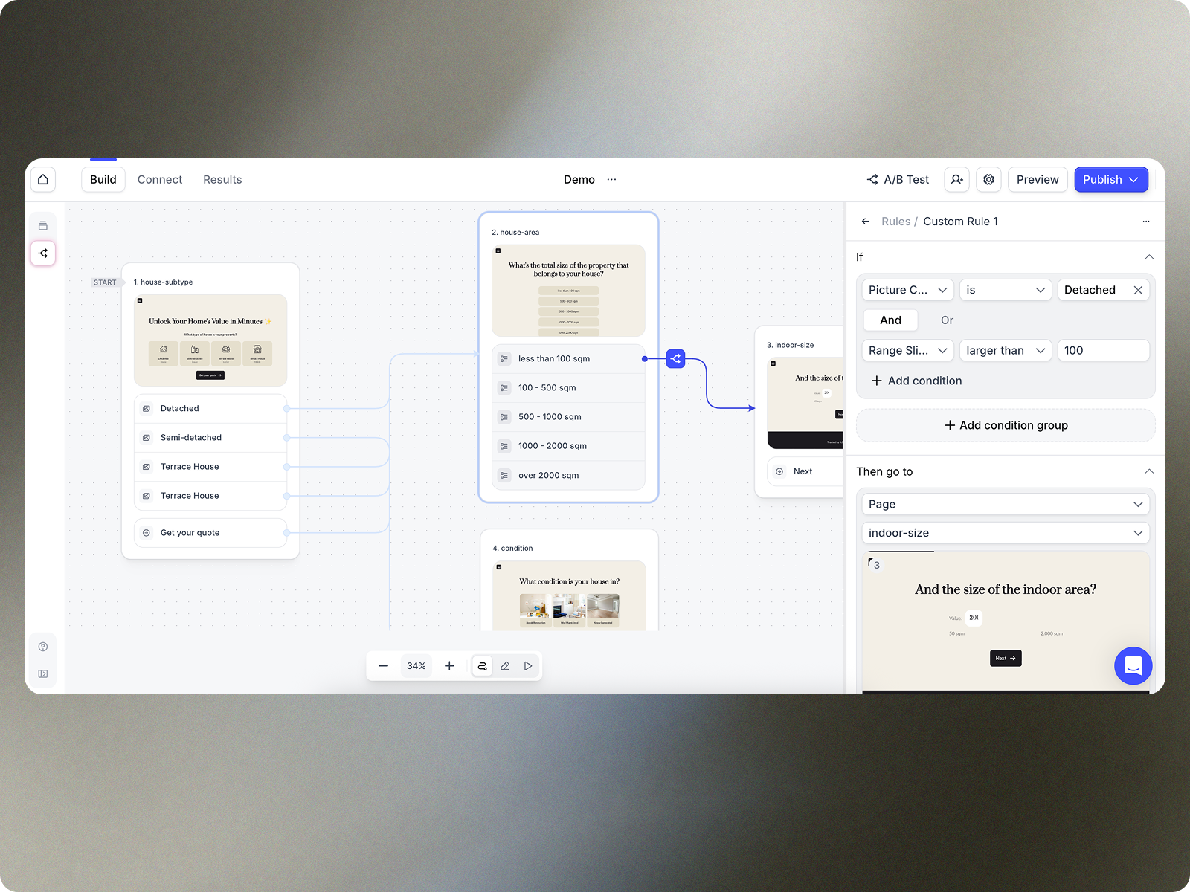
Task: Open the Publish dropdown arrow
Action: pos(1133,180)
